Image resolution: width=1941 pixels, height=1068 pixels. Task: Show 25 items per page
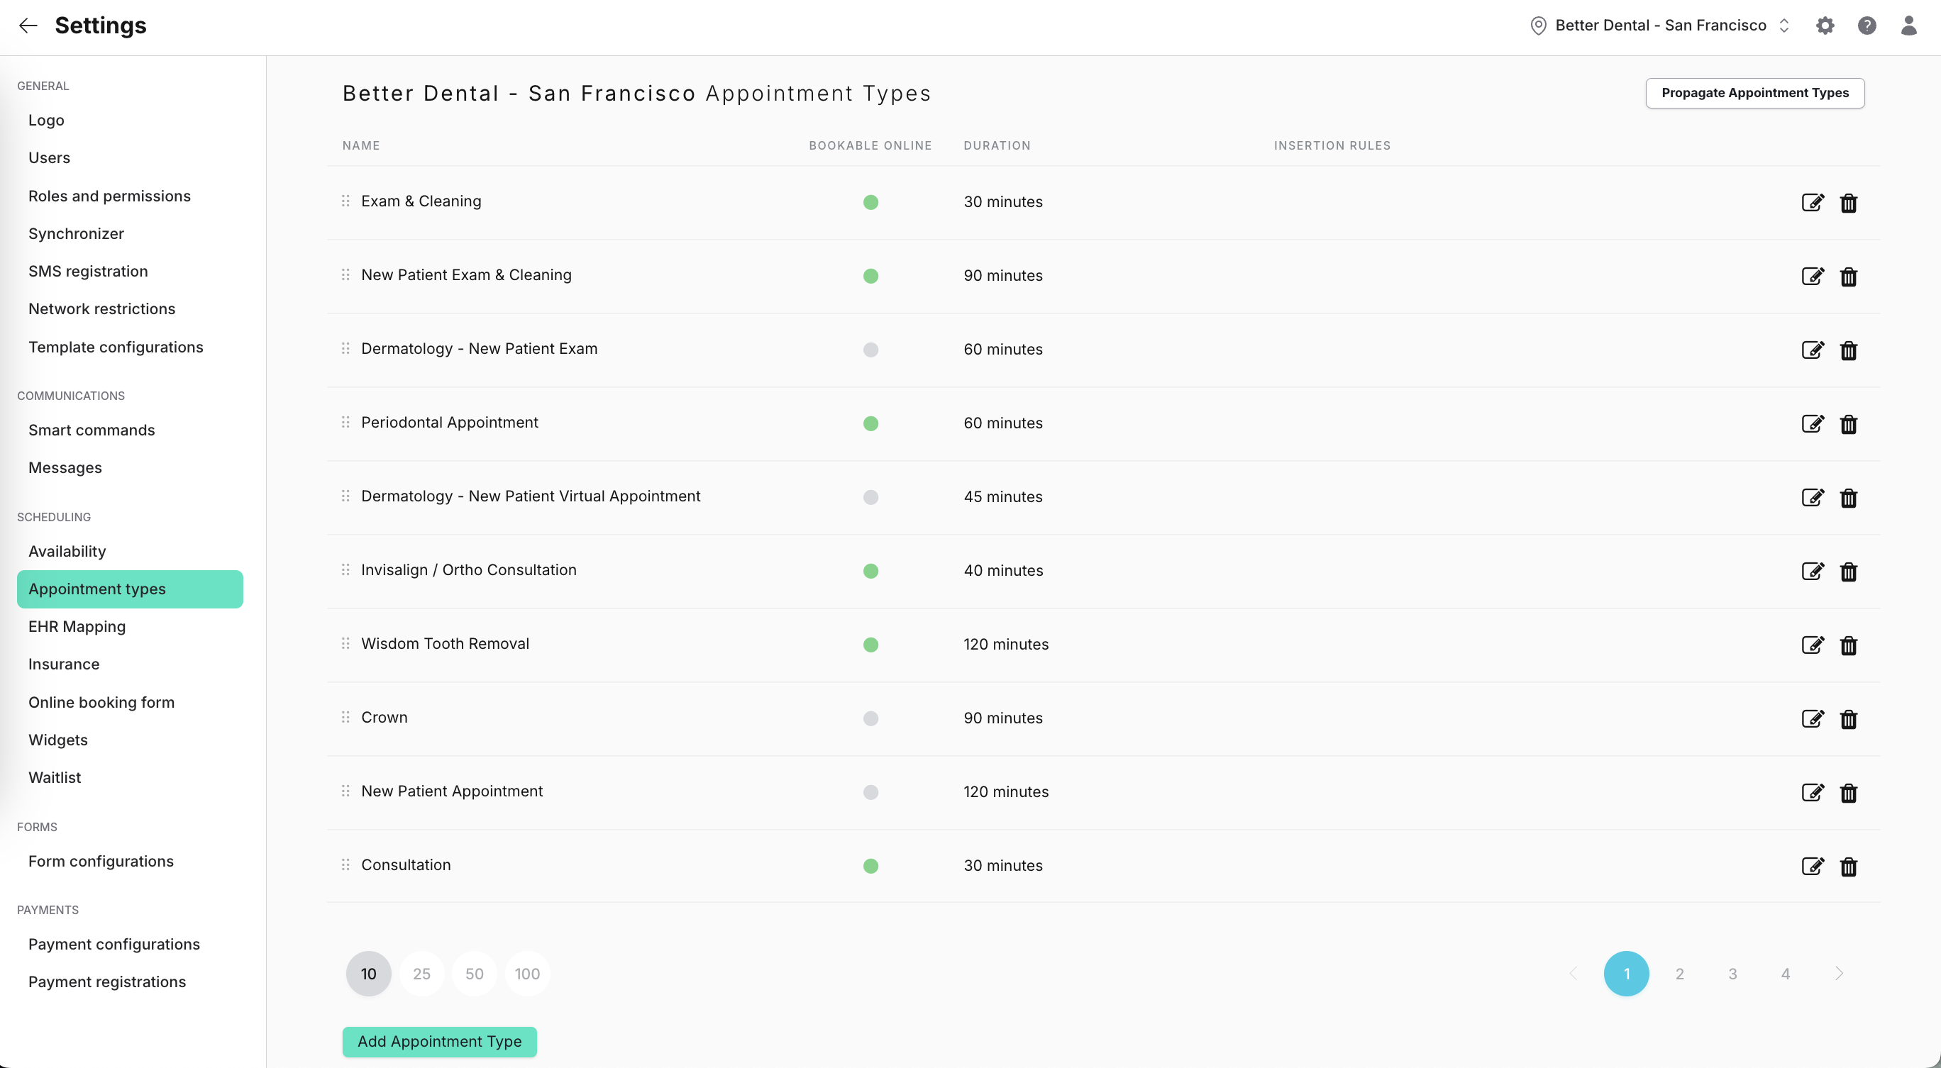[x=421, y=974]
